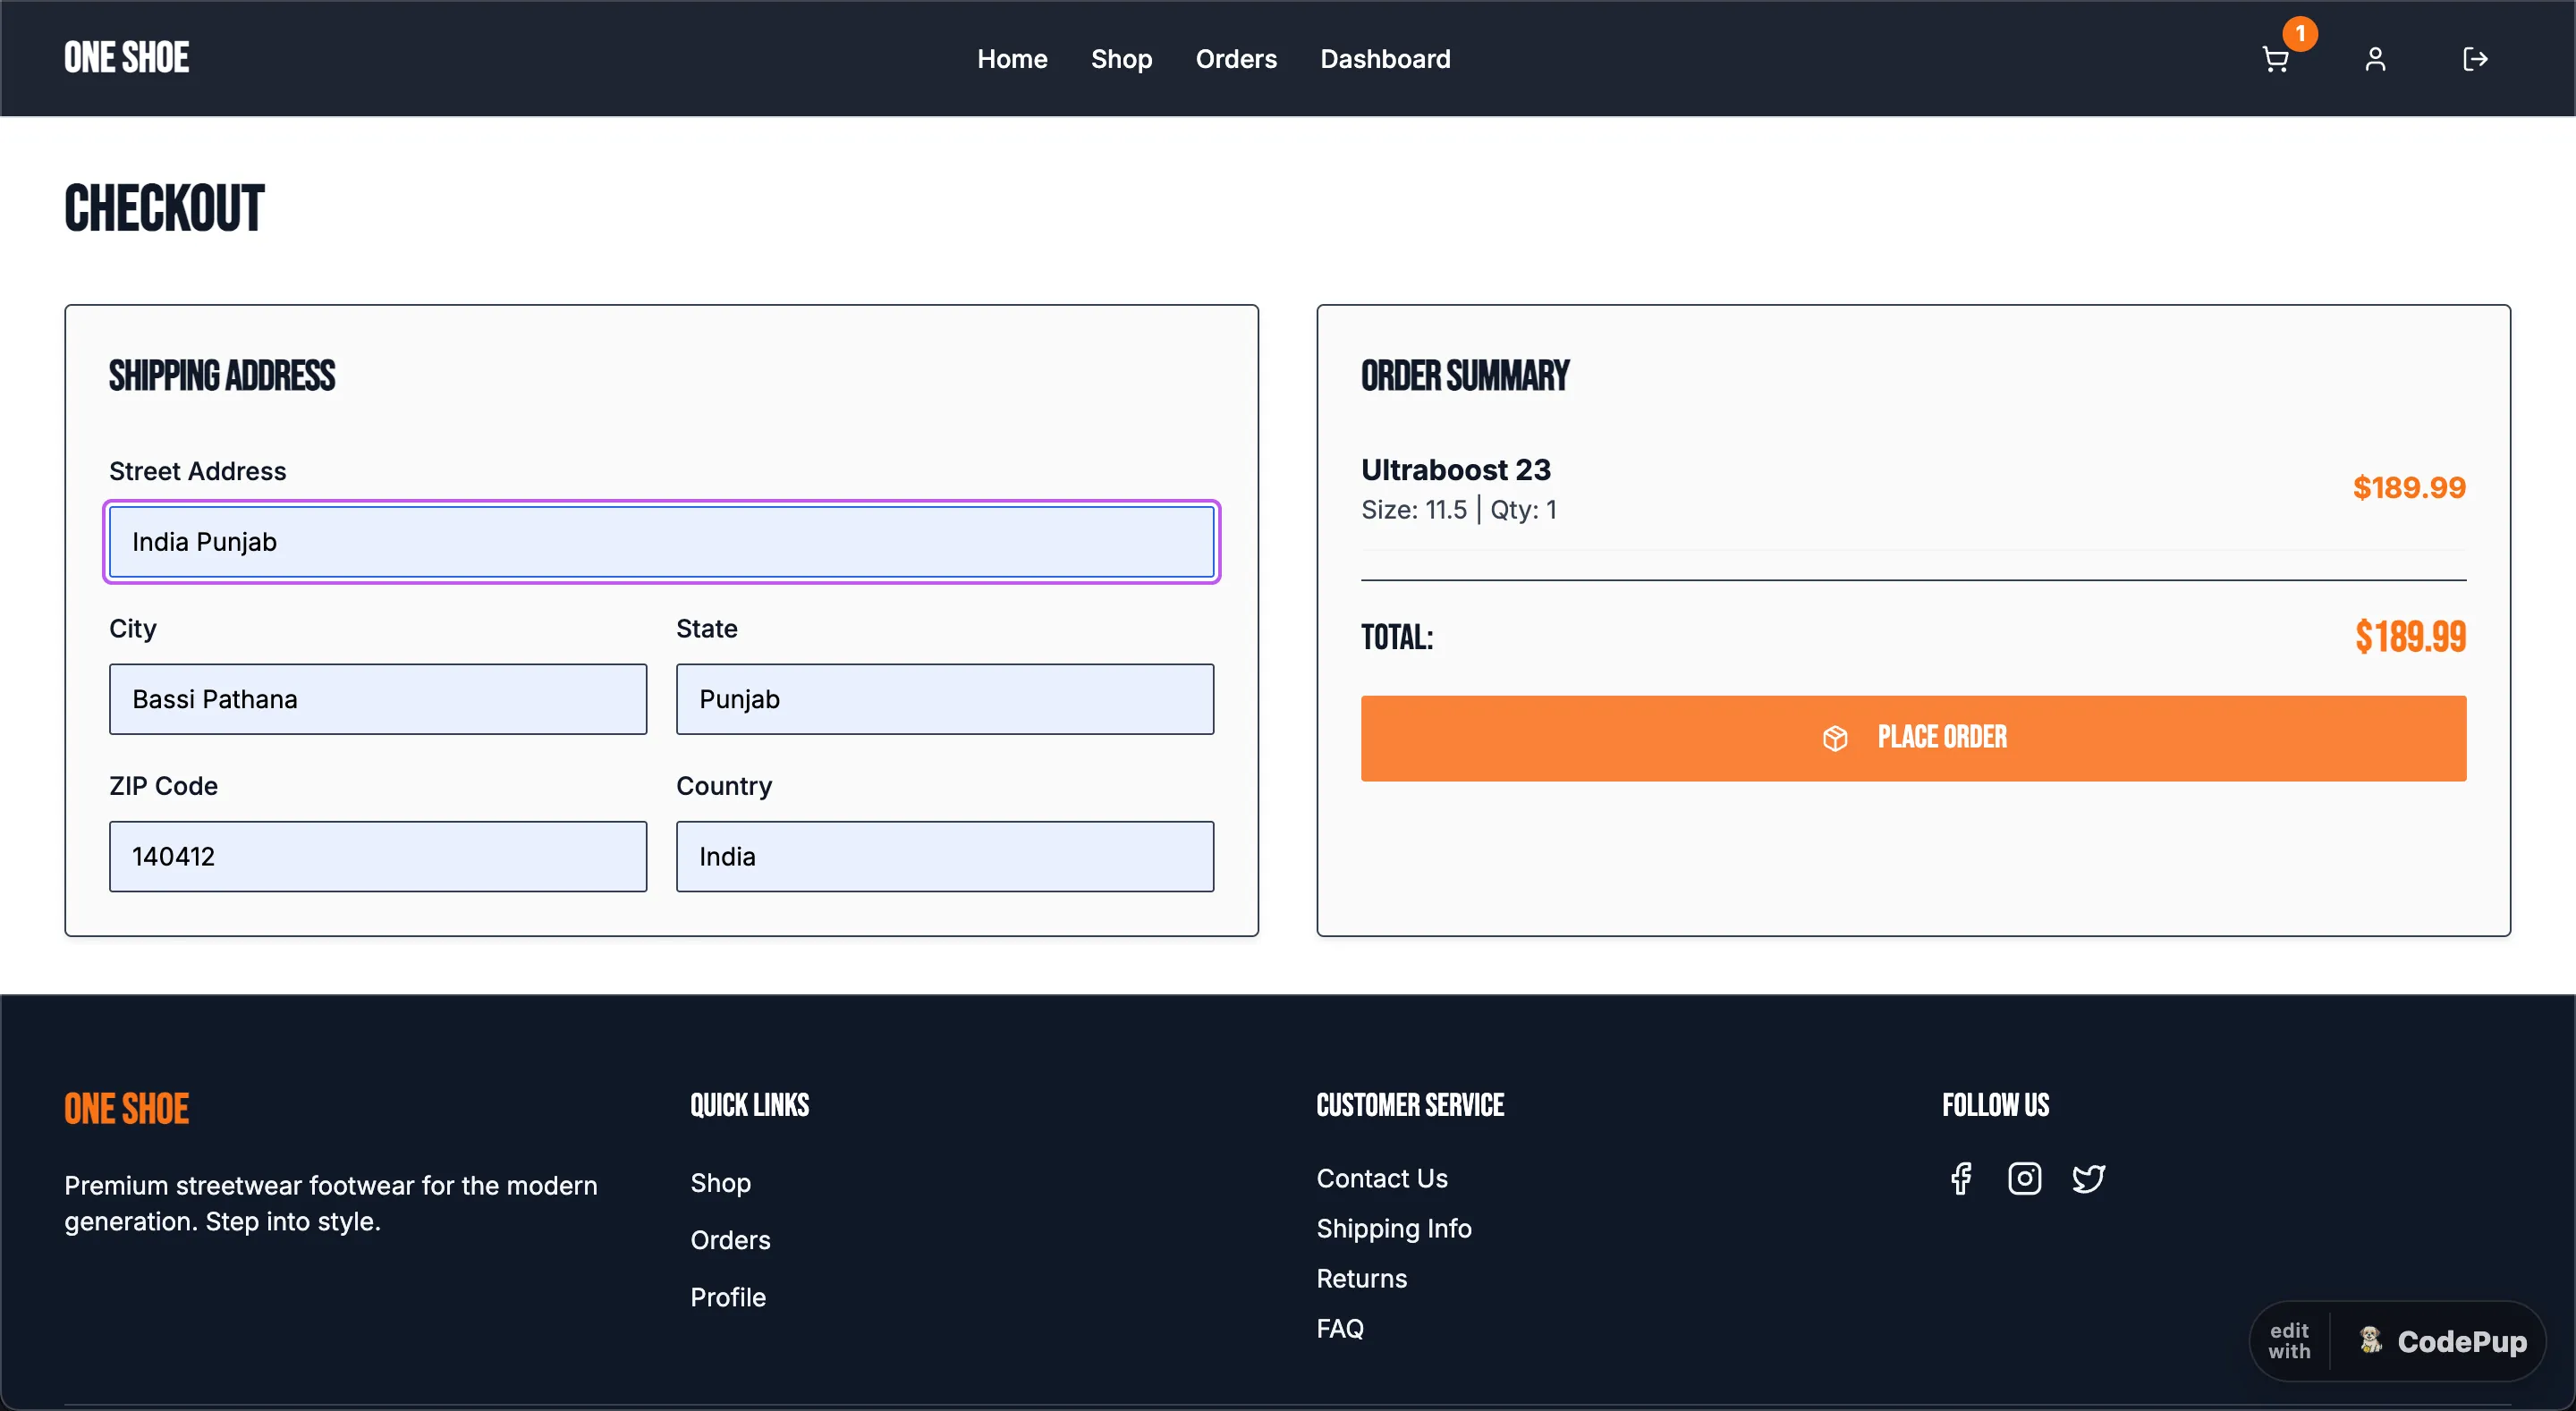Open the Contact Us link
Image resolution: width=2576 pixels, height=1411 pixels.
pyautogui.click(x=1381, y=1179)
